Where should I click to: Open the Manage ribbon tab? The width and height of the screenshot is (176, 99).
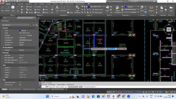42,4
